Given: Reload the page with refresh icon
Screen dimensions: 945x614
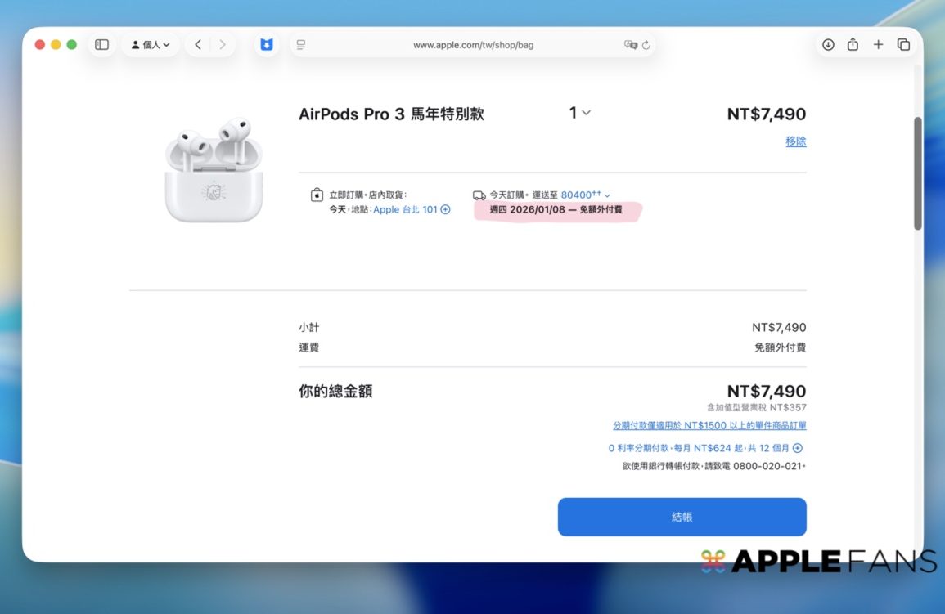Looking at the screenshot, I should [x=646, y=45].
